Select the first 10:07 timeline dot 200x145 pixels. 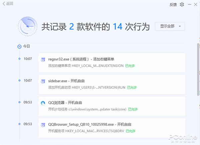19,59
